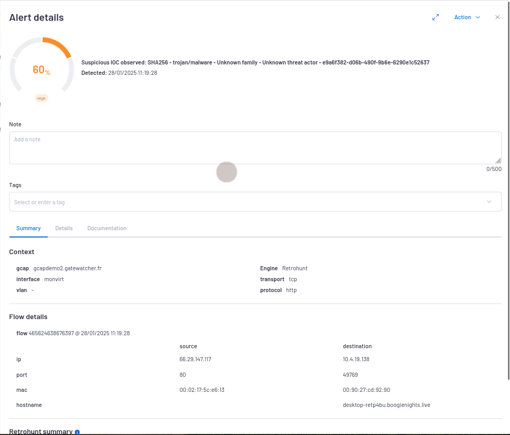Click flow id 465624638676397
The image size is (510, 435).
tap(51, 333)
